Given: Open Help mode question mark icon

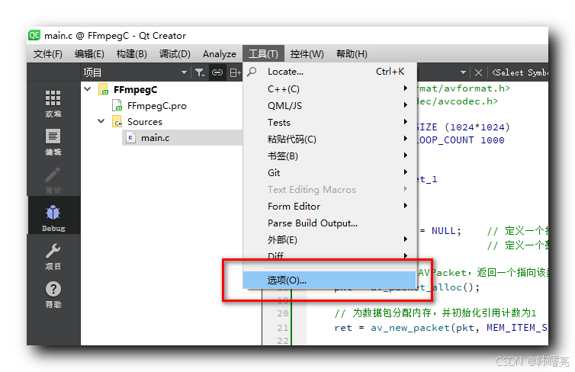Looking at the screenshot, I should tap(53, 294).
